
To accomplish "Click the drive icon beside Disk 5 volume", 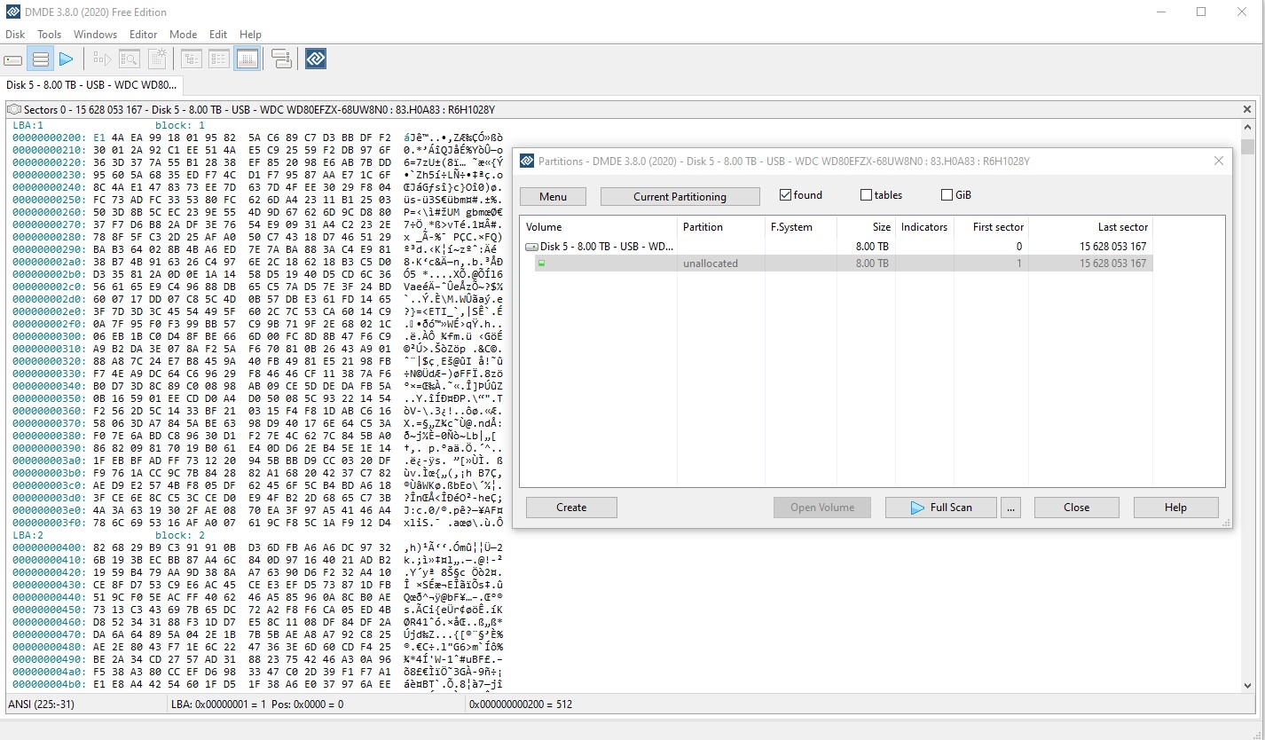I will [x=532, y=247].
